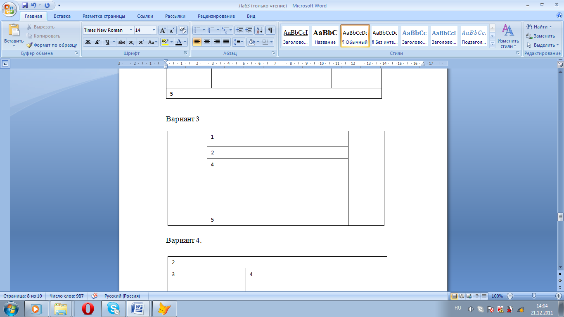
Task: Click language indicator Русский (Россия)
Action: 122,296
